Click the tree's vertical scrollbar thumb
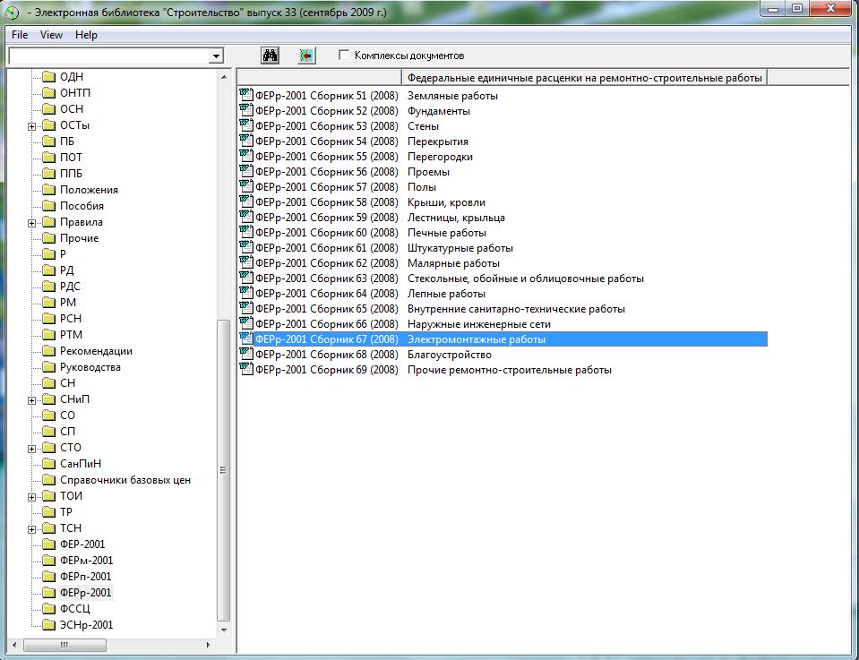 click(223, 470)
